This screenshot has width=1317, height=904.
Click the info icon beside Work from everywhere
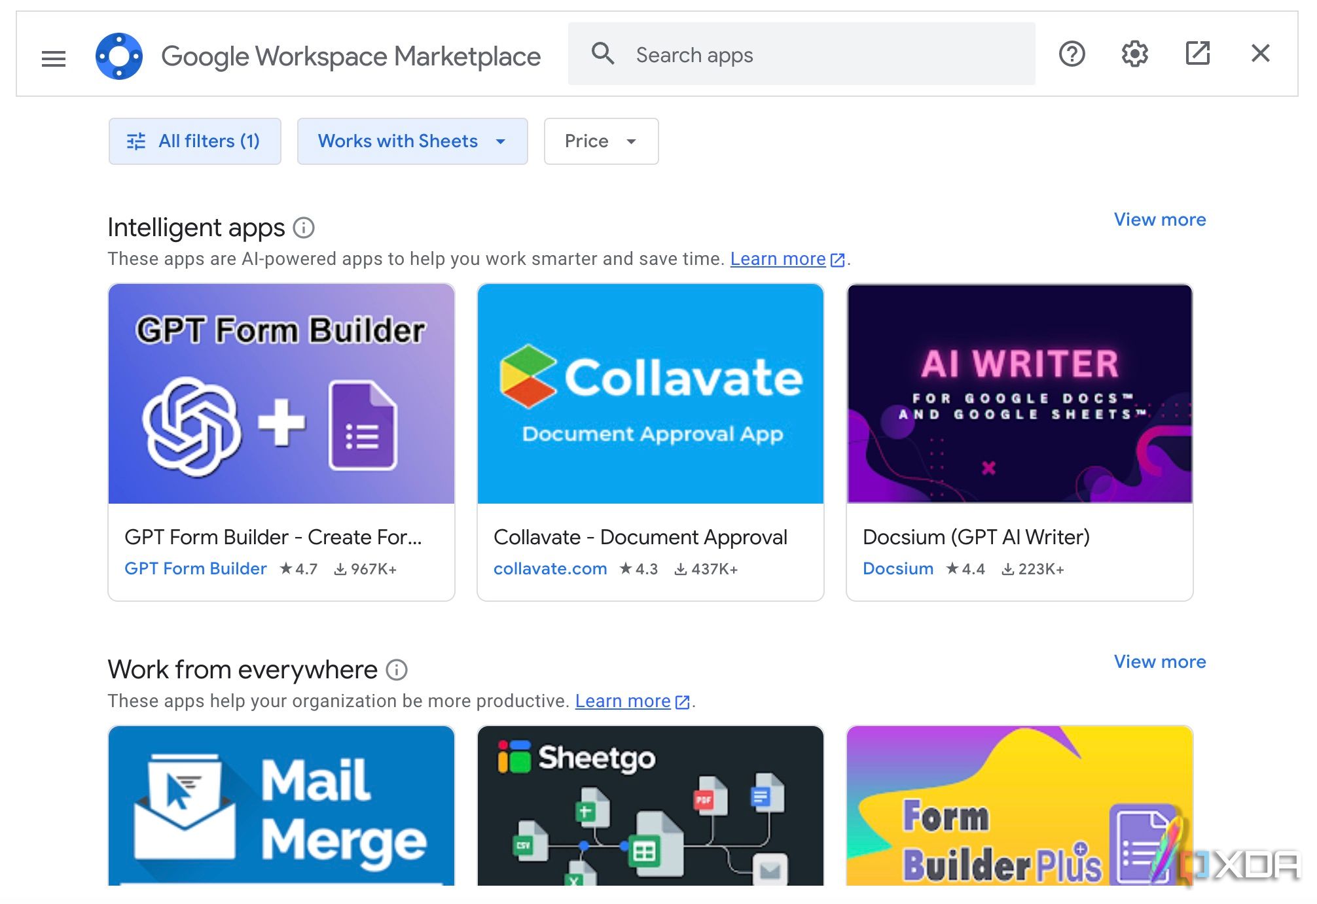click(397, 670)
